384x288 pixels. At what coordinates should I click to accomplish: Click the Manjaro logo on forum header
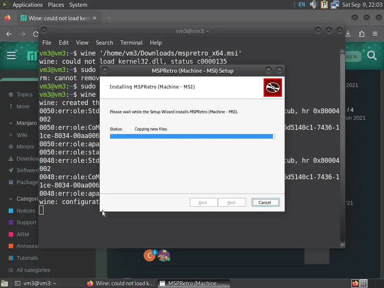click(x=32, y=56)
